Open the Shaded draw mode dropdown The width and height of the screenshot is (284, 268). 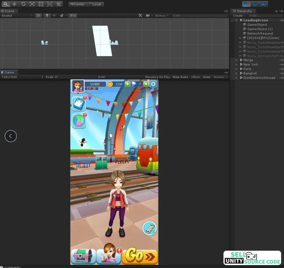click(x=17, y=16)
